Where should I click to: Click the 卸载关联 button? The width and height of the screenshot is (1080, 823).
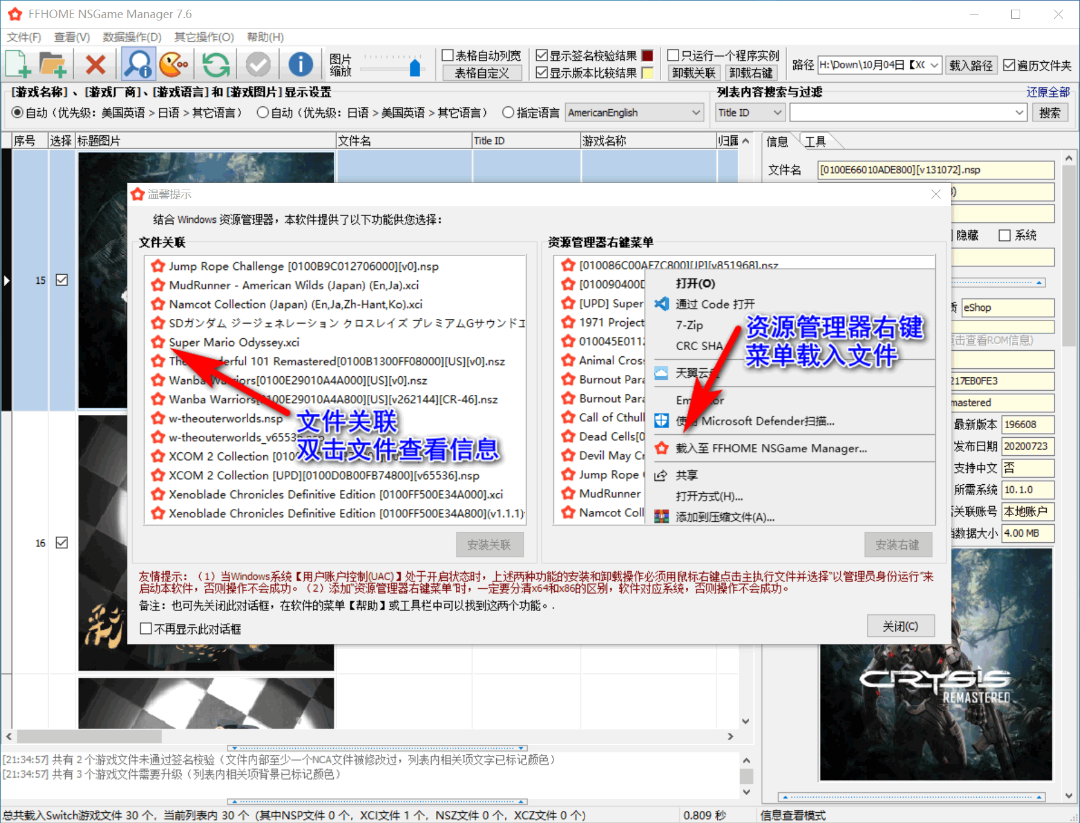pos(694,73)
